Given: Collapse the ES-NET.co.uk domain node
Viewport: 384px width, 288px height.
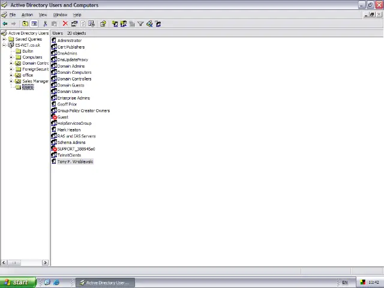Looking at the screenshot, I should pos(4,45).
